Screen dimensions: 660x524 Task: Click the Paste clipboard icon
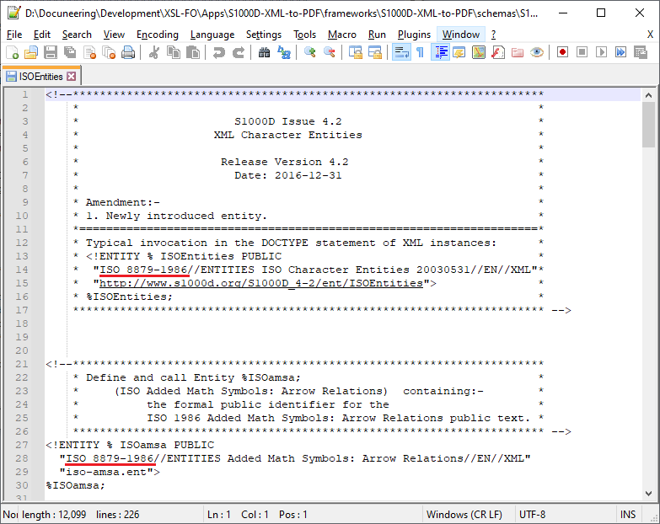coord(193,52)
